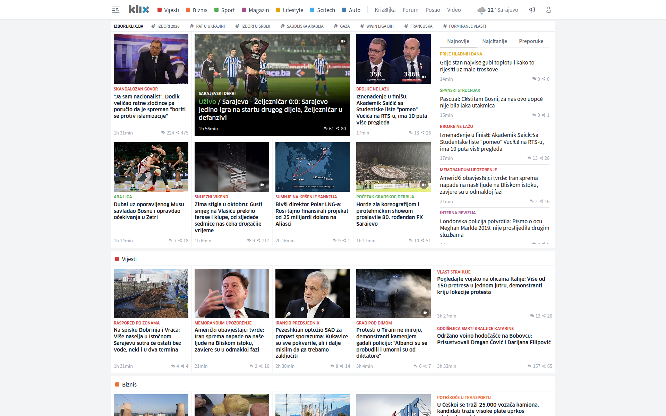Click red square icon beside Vijesti section
666x416 pixels.
pos(117,259)
